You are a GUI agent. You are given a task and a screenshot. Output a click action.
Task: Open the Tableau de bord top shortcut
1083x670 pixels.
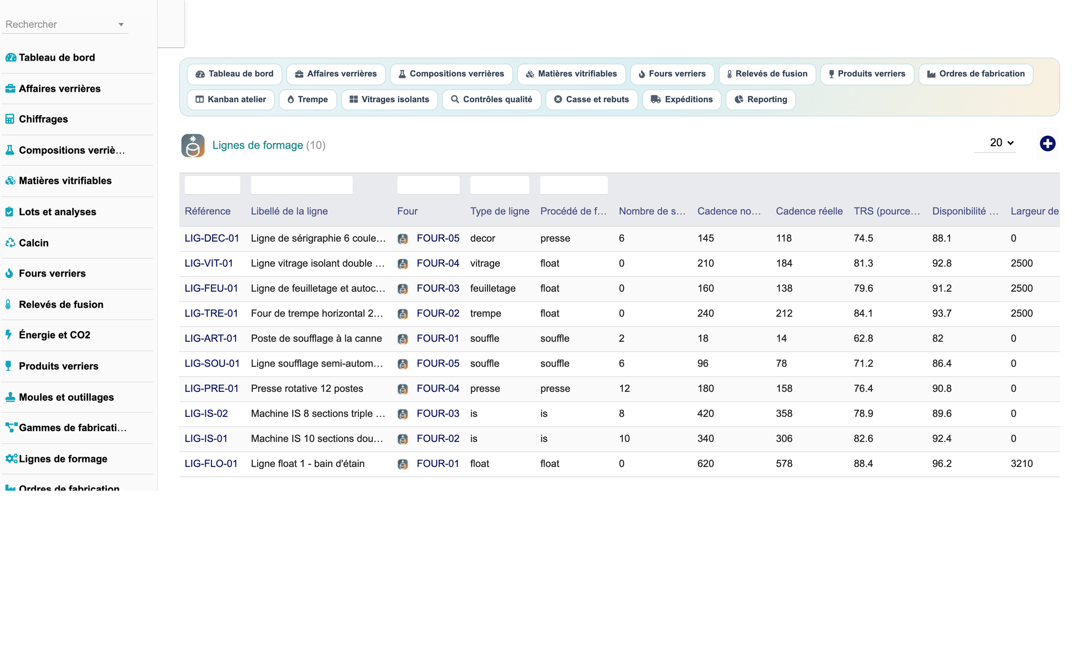pos(234,74)
